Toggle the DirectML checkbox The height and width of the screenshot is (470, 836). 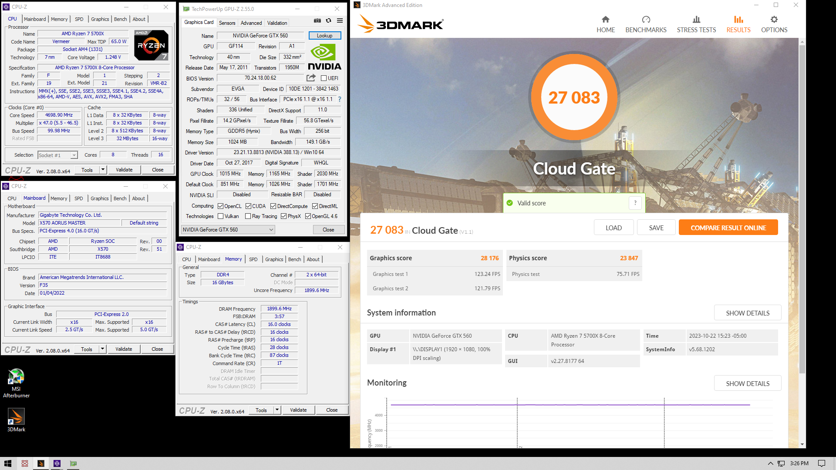(x=315, y=206)
